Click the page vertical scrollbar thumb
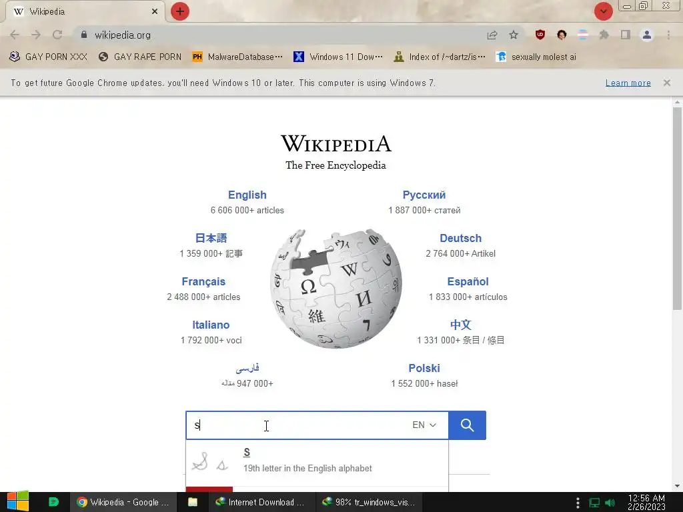This screenshot has height=512, width=683. [676, 208]
